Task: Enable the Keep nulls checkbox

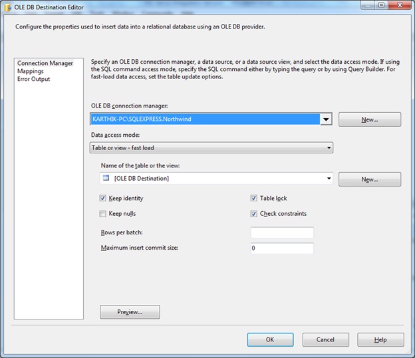Action: point(102,214)
